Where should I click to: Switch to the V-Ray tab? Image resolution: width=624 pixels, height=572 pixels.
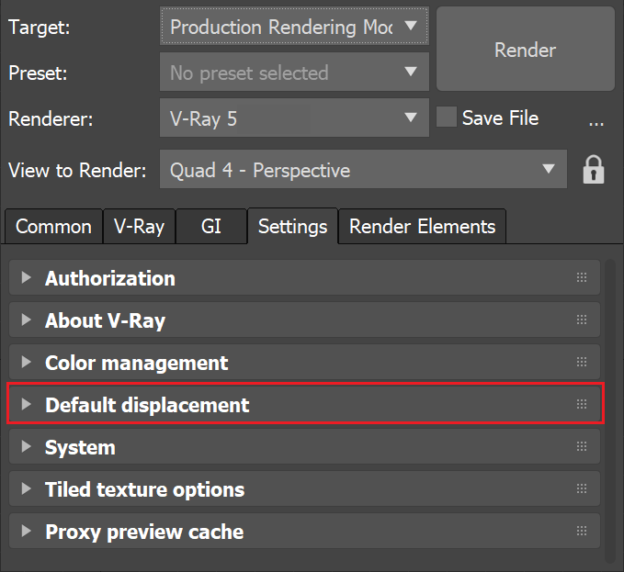point(139,227)
